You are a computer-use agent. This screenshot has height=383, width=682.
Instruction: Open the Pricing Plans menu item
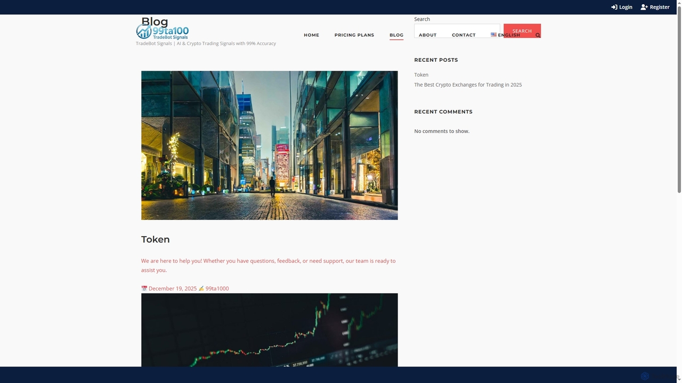(x=354, y=35)
